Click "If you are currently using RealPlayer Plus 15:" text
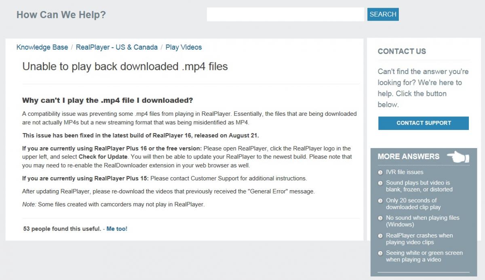This screenshot has height=280, width=485. tap(85, 178)
